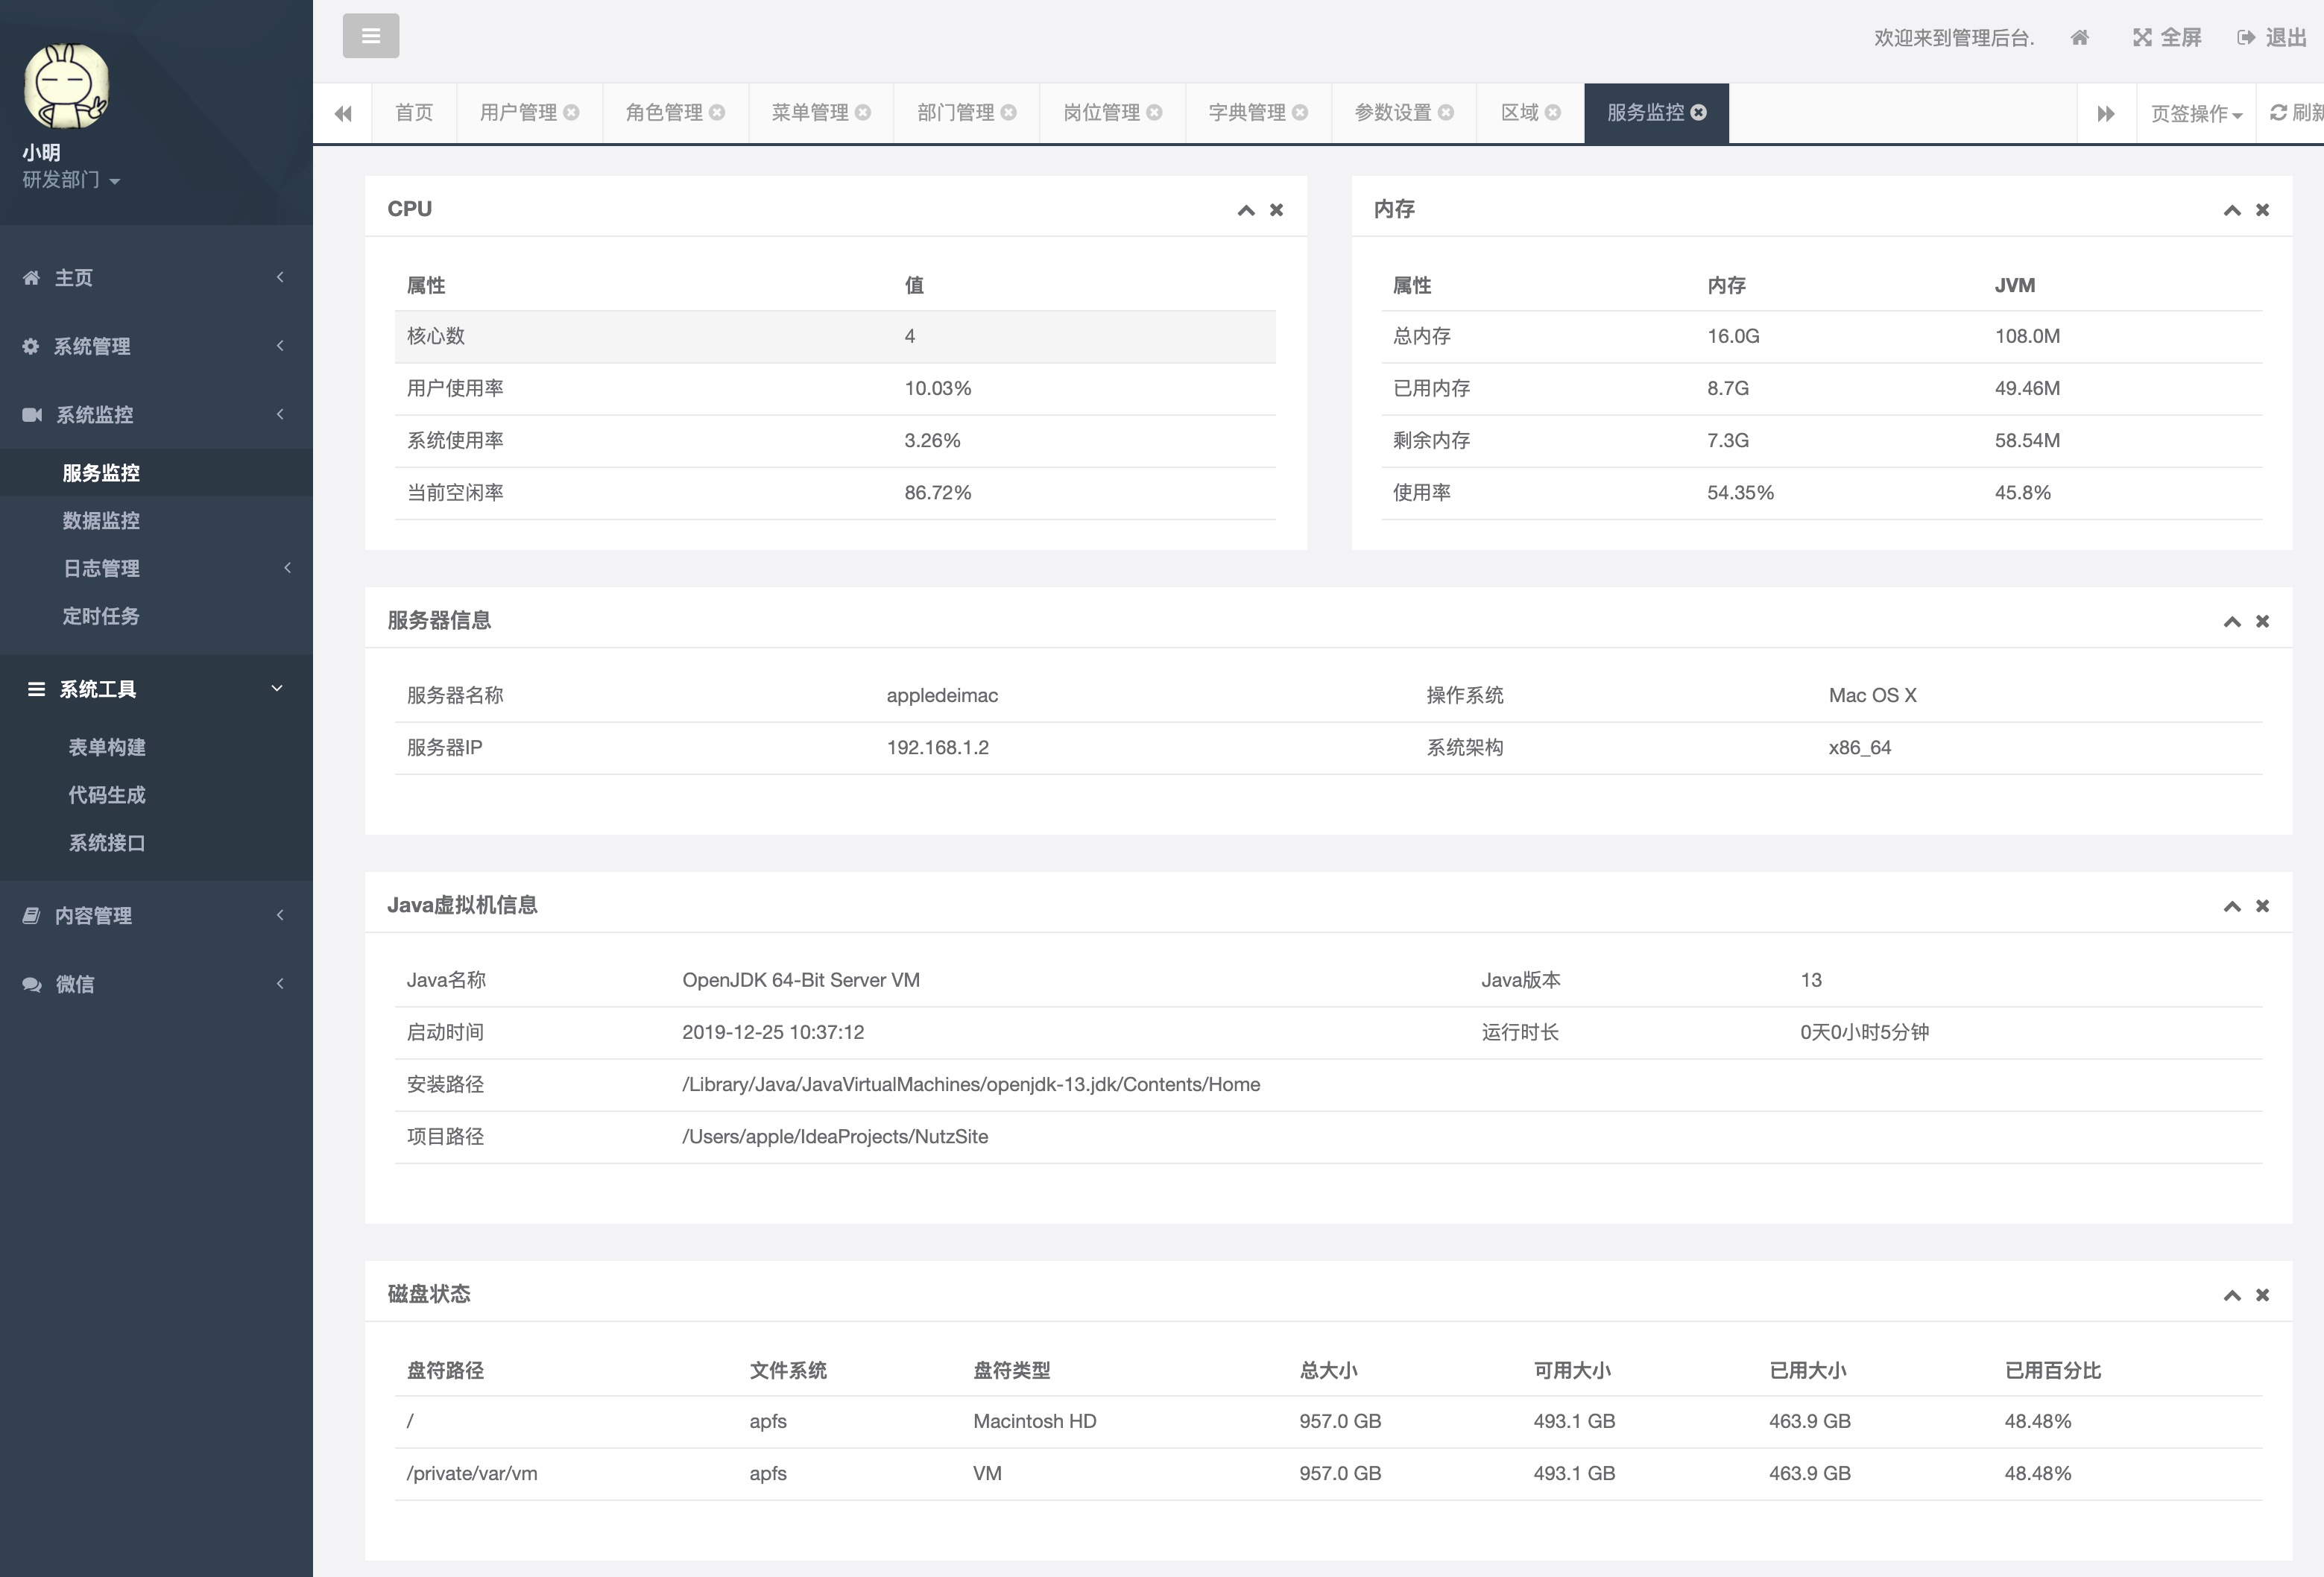Close the 服务器信息 panel
The image size is (2324, 1577).
tap(2263, 621)
